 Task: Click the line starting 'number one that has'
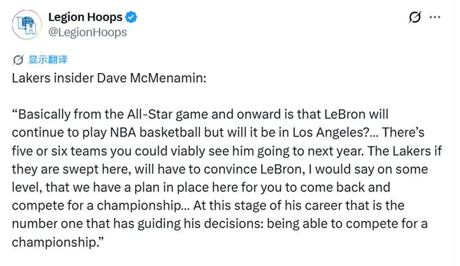[x=220, y=224]
